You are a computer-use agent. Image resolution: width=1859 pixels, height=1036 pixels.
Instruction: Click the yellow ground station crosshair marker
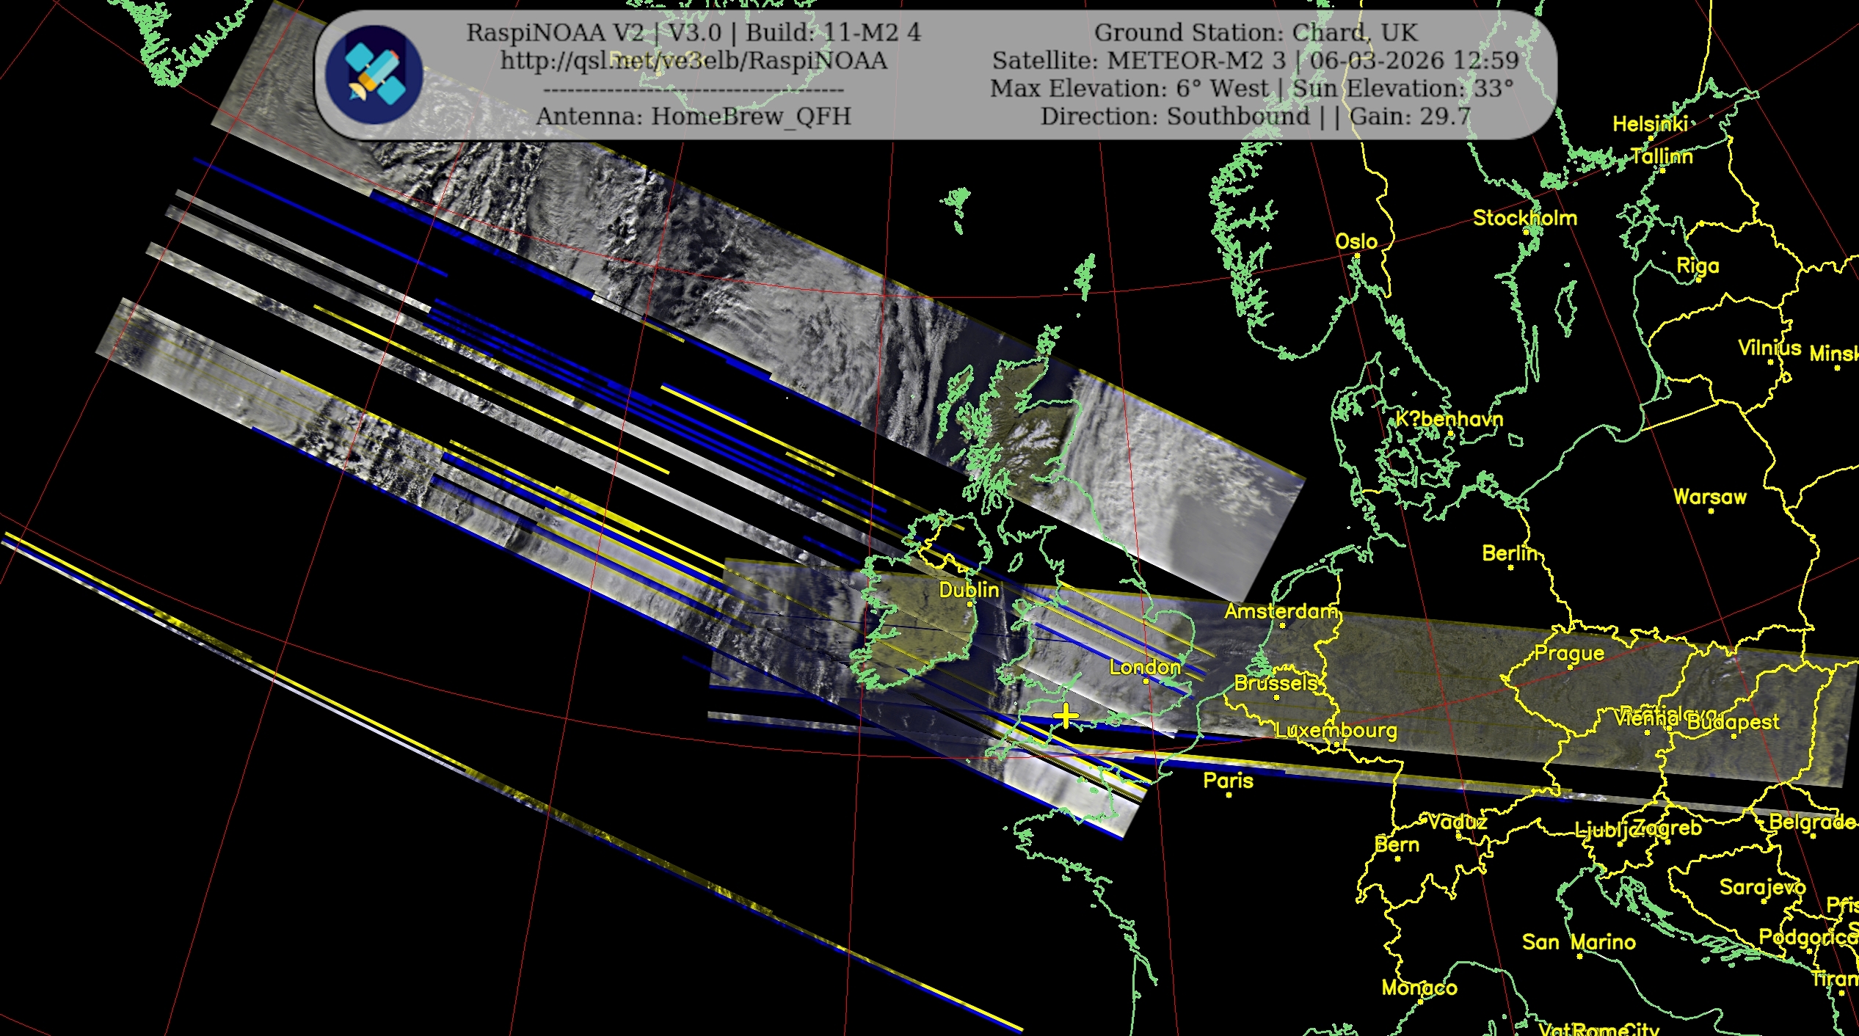tap(1065, 715)
